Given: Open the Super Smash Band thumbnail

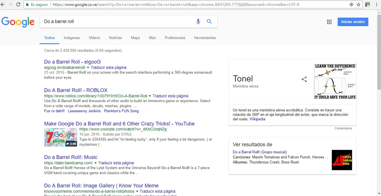Looking at the screenshot, I should click(x=342, y=160).
